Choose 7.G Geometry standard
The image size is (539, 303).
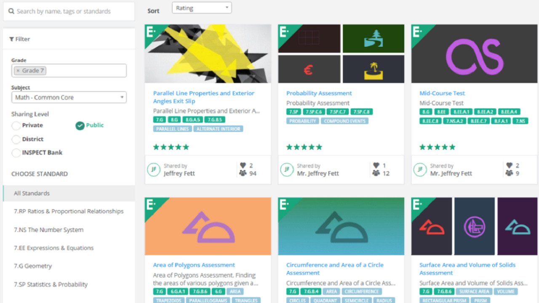point(33,266)
